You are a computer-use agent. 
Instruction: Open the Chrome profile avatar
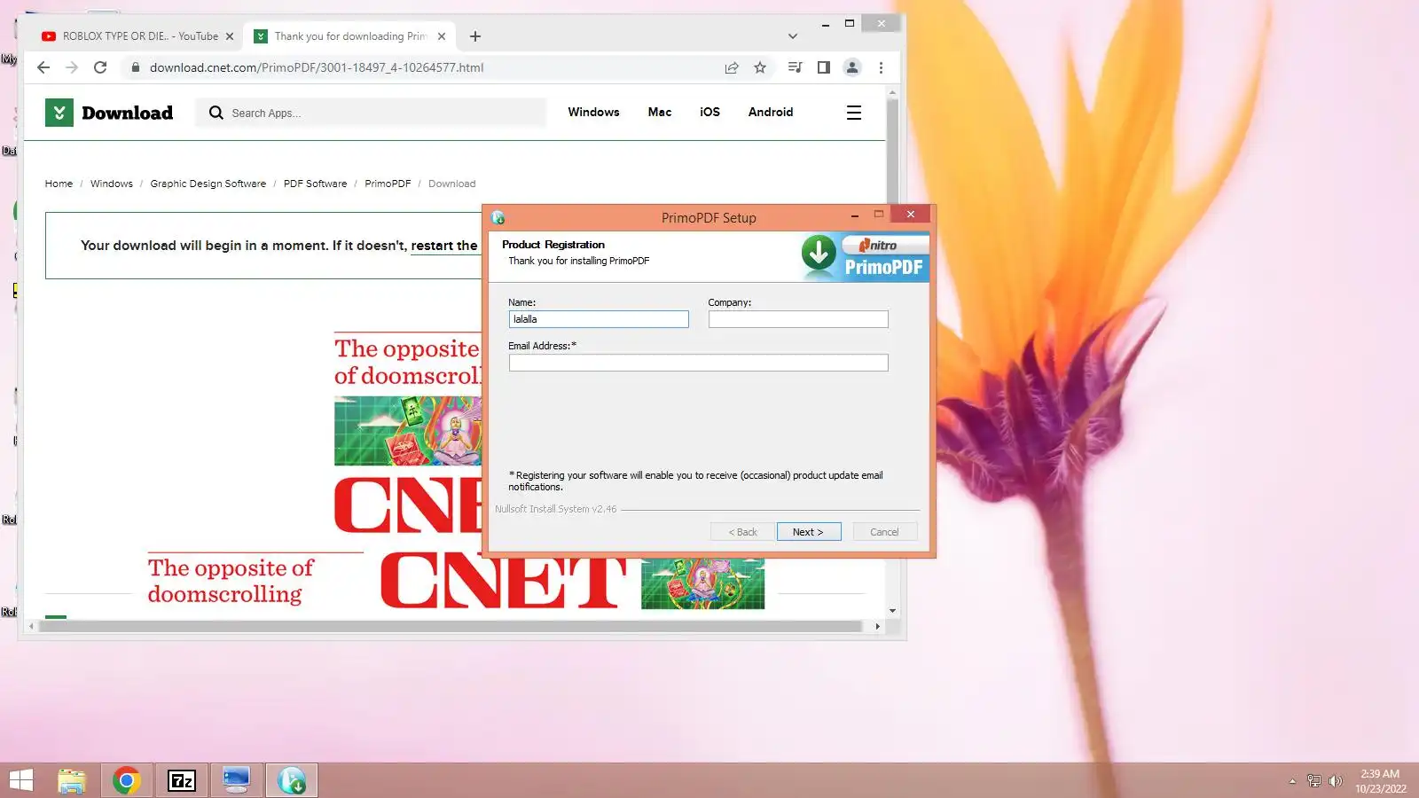coord(852,67)
